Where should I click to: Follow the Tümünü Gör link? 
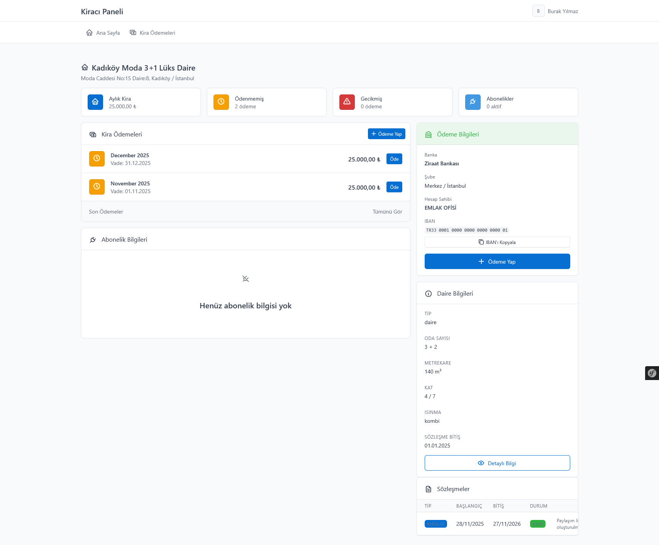click(x=387, y=212)
